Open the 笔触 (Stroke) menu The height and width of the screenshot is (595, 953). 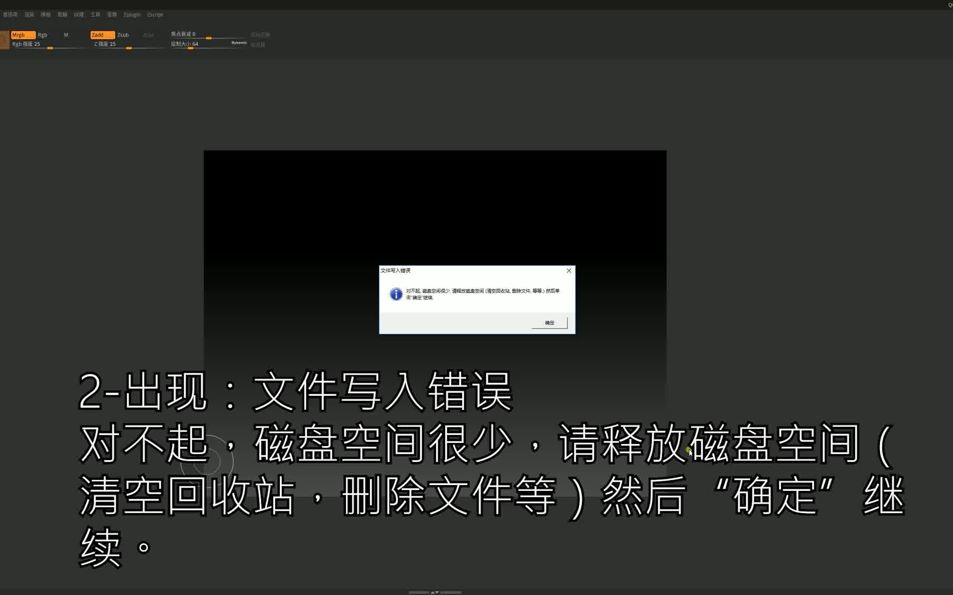click(62, 14)
